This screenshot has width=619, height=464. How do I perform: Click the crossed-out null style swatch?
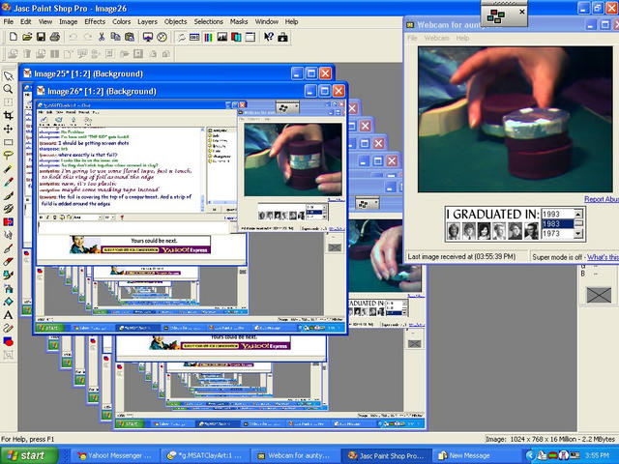599,295
